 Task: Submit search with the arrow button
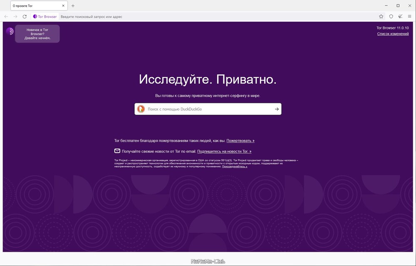[277, 109]
